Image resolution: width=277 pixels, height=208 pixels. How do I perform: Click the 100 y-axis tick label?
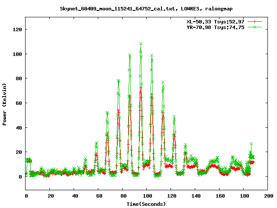17,54
